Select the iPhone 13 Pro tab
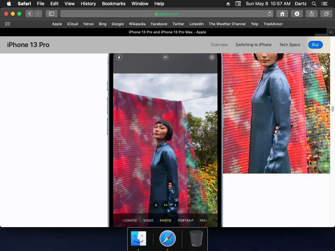 [167, 32]
